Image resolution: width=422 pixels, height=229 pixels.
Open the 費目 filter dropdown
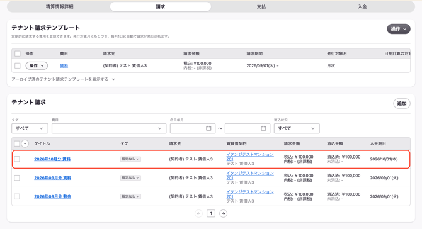point(109,128)
